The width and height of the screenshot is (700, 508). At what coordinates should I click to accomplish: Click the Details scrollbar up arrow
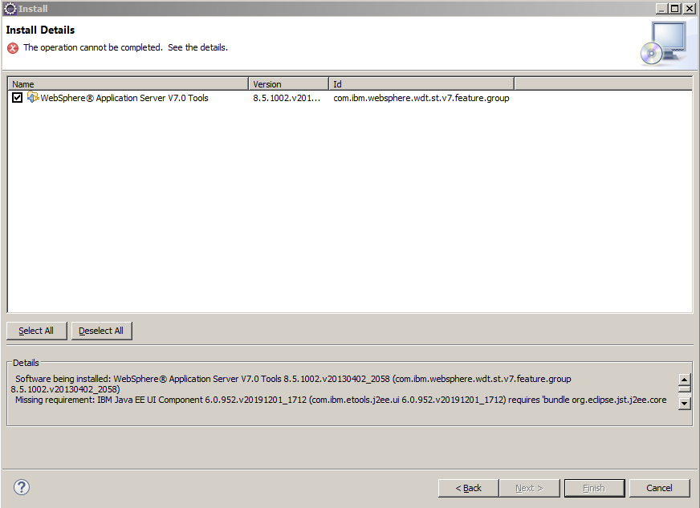(x=685, y=380)
